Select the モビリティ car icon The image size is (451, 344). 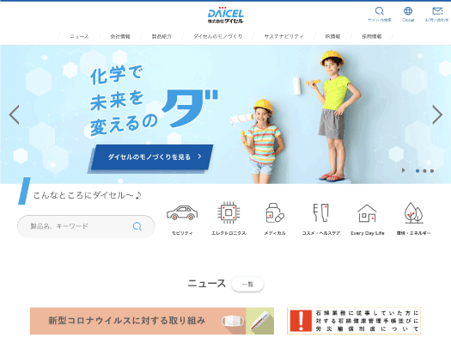point(182,213)
